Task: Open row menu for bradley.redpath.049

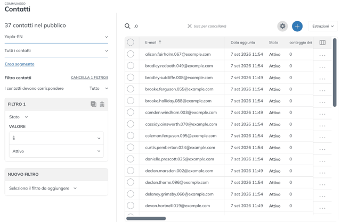Action: pyautogui.click(x=322, y=67)
